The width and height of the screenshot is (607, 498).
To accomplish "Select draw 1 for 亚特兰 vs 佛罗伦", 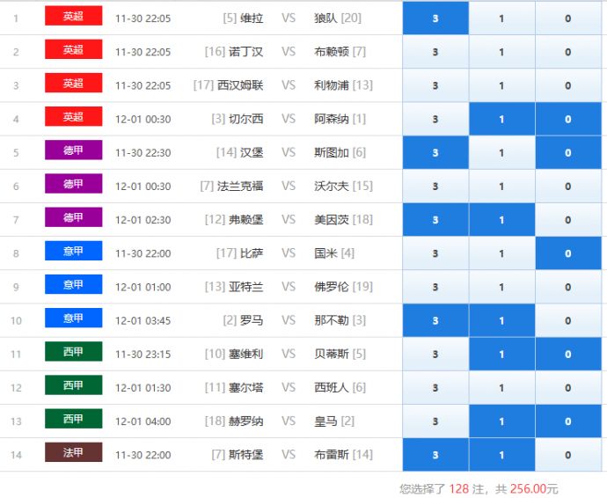I will (501, 287).
